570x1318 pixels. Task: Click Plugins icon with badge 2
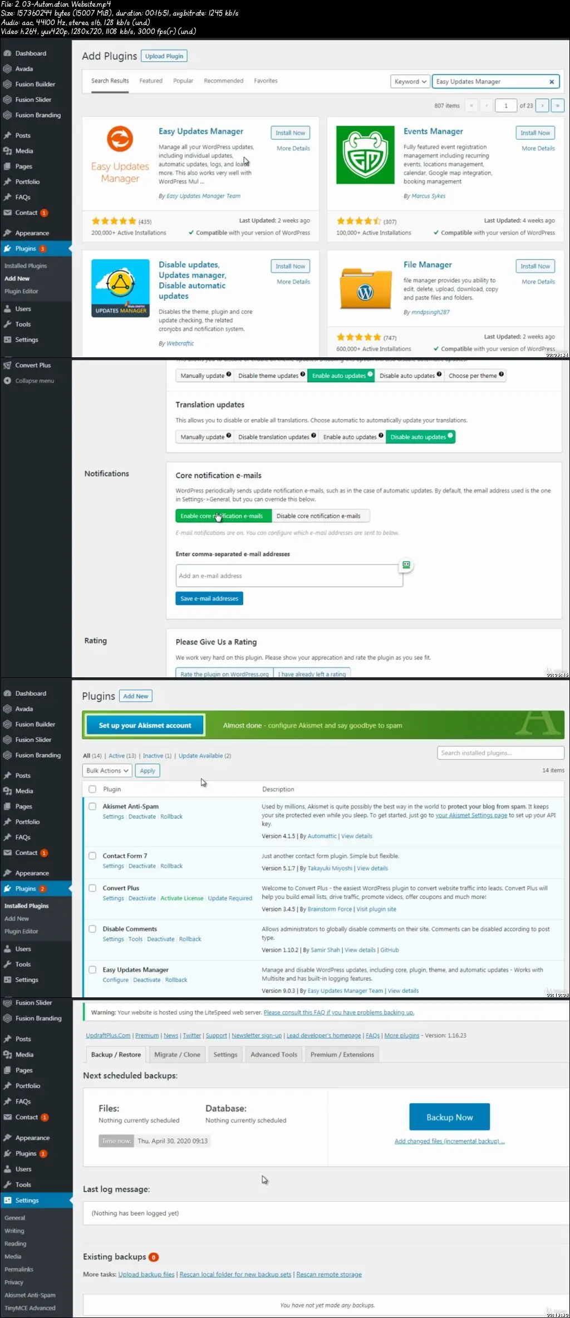pyautogui.click(x=7, y=889)
